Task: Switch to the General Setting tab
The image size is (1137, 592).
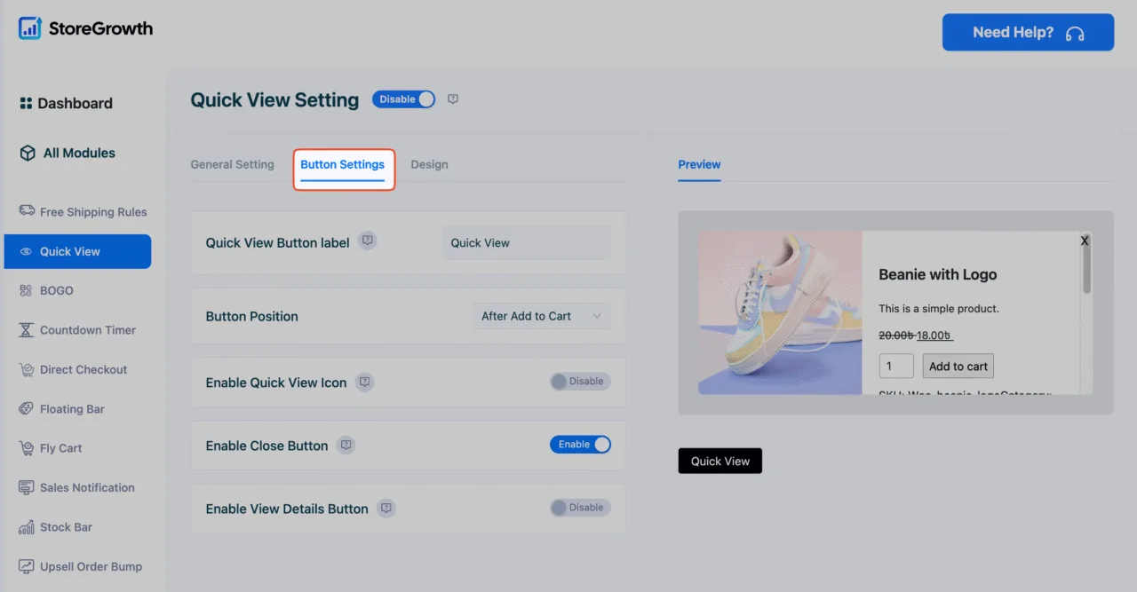Action: coord(233,164)
